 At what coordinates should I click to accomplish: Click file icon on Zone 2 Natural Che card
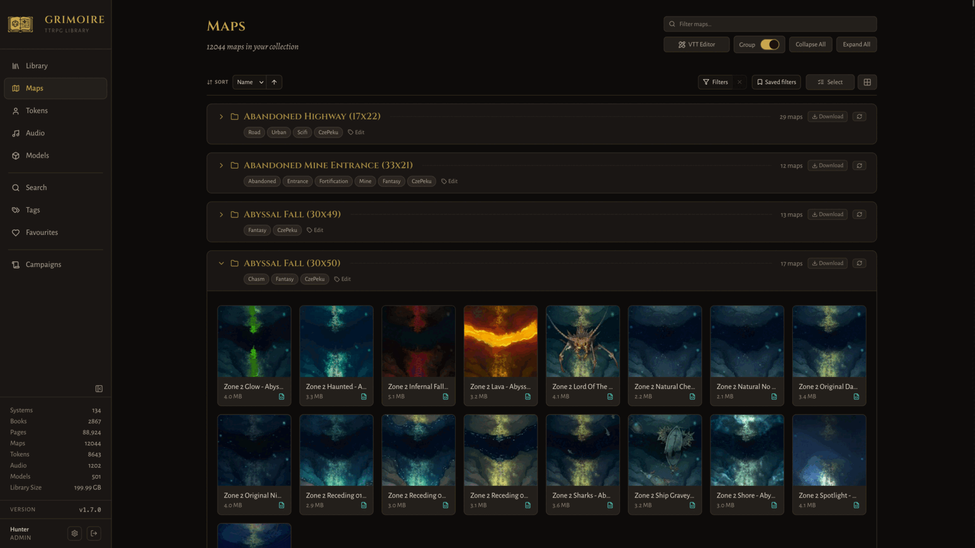[x=692, y=396]
